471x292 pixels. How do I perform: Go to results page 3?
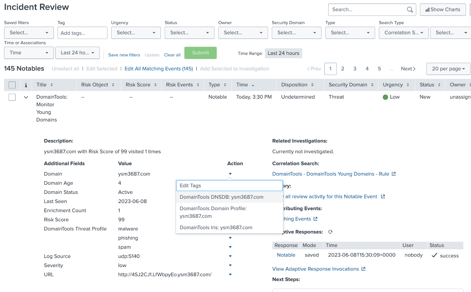pos(355,69)
